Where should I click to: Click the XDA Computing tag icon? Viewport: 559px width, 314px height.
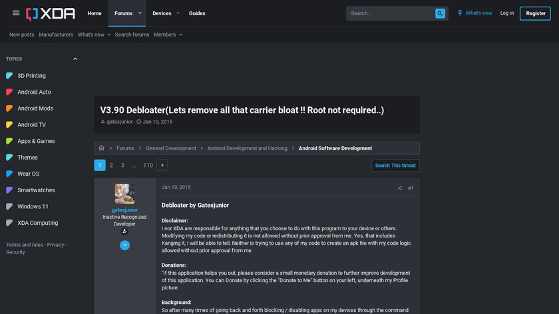(x=9, y=223)
